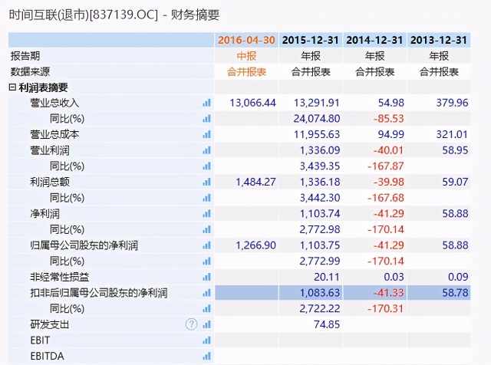Click the cost value 11,955.63
Screen dimensions: 491x365
(317, 134)
